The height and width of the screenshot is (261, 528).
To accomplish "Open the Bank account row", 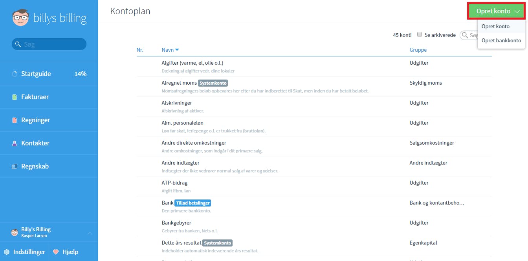I will click(314, 206).
